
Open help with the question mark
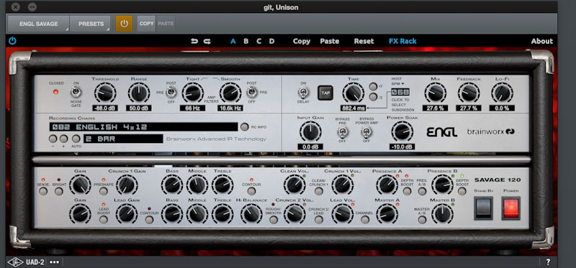tap(548, 262)
